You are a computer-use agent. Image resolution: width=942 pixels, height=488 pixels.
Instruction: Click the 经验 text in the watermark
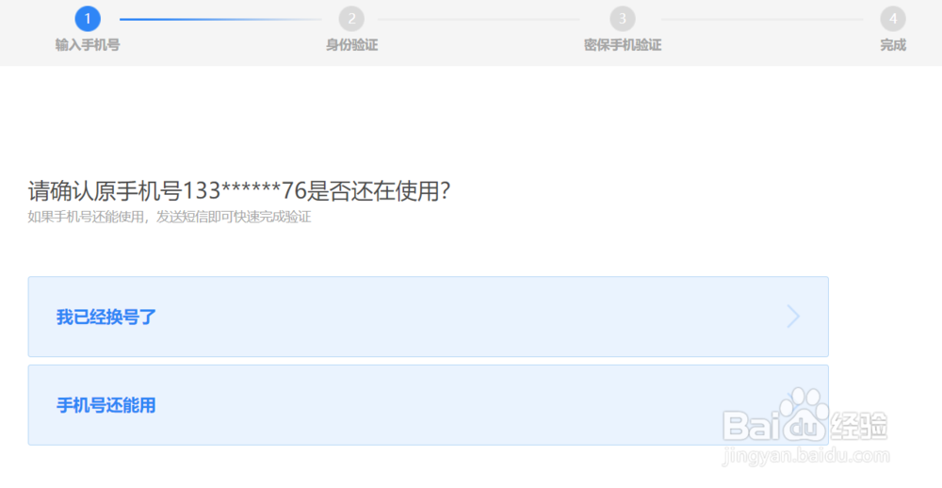click(x=858, y=426)
